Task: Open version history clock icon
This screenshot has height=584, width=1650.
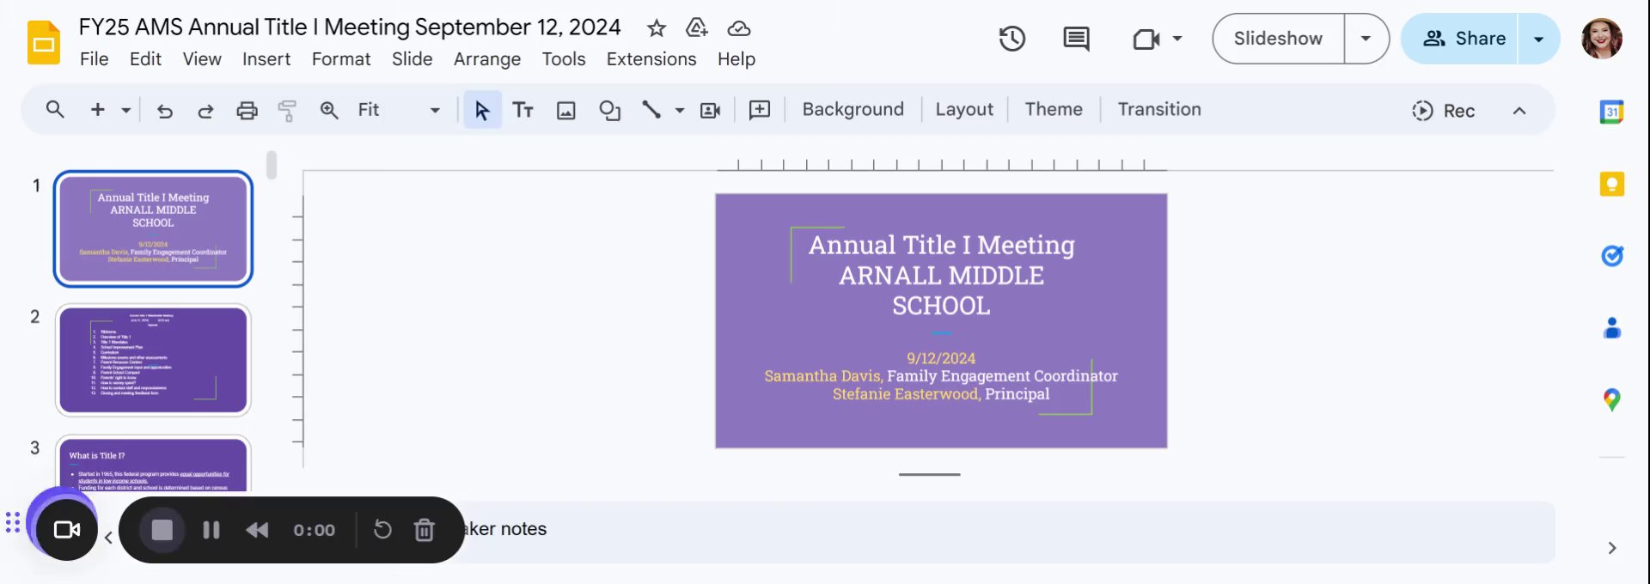Action: point(1011,39)
